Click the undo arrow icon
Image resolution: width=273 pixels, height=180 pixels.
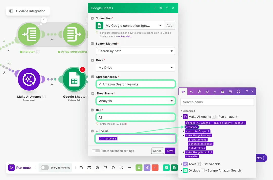113,168
